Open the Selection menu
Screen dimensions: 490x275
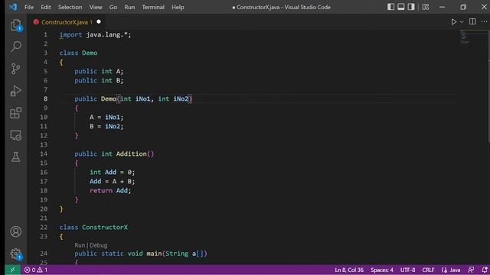coord(70,7)
